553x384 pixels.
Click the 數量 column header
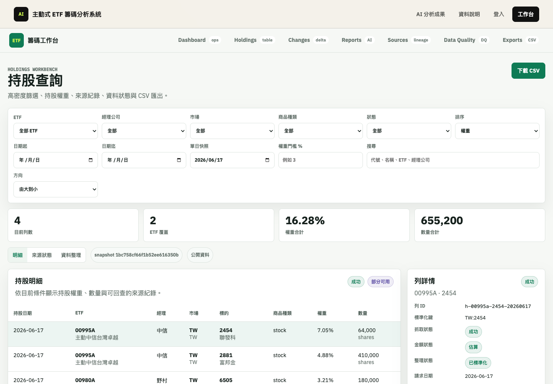click(363, 313)
